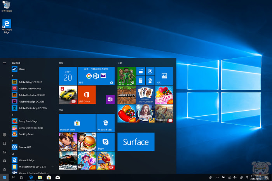The image size is (272, 181).
Task: Open the Action Center notification icon
Action: tap(266, 178)
